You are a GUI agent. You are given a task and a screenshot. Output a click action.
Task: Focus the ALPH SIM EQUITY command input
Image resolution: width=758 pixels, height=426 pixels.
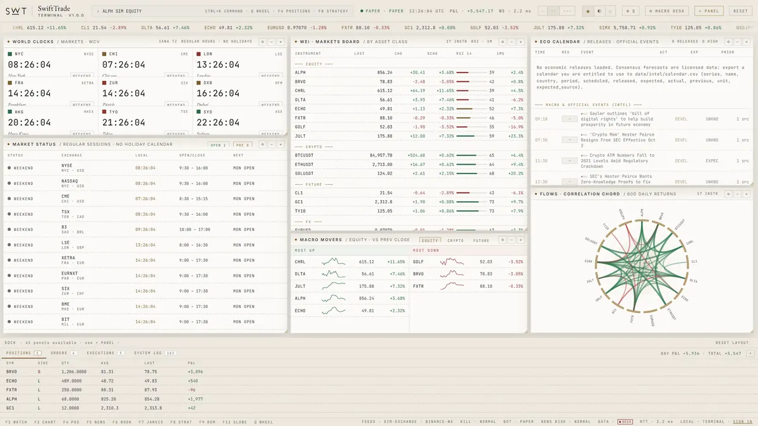click(222, 11)
